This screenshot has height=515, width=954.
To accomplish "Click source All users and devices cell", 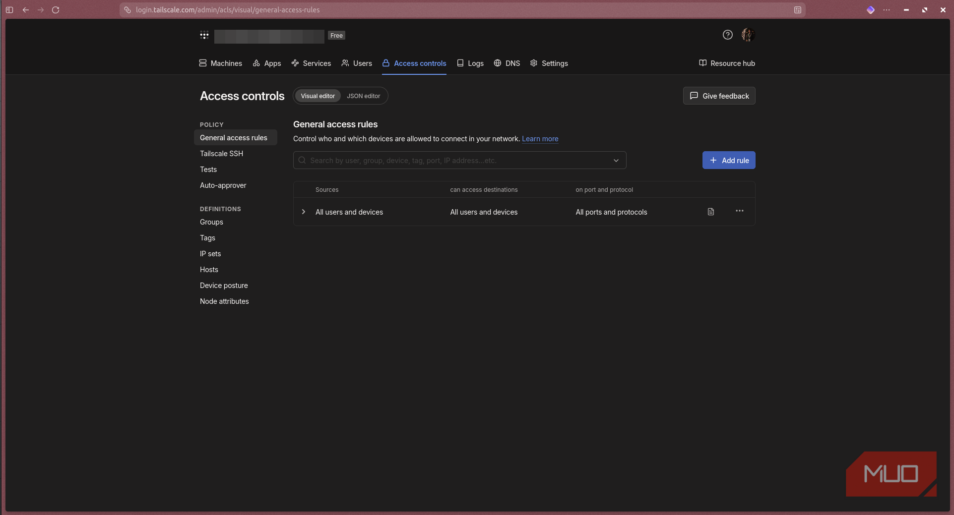I will pyautogui.click(x=349, y=212).
